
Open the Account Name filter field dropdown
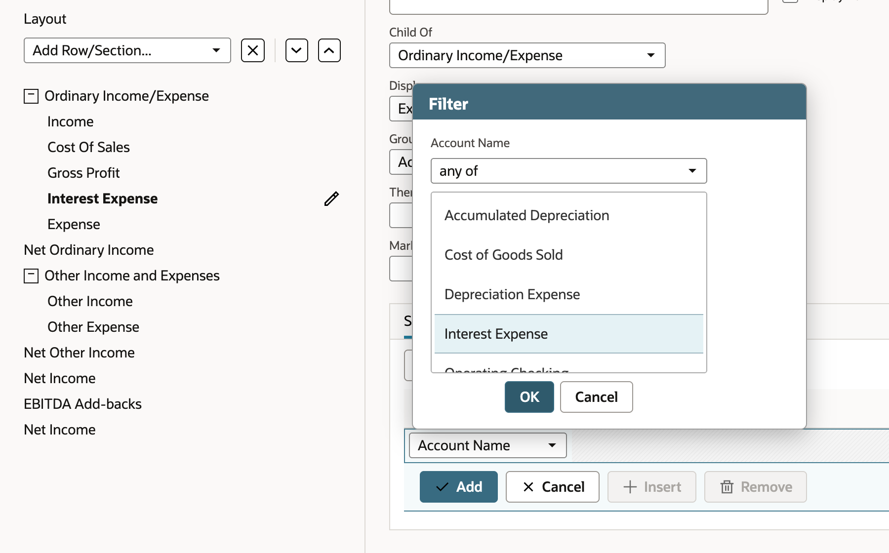[487, 445]
